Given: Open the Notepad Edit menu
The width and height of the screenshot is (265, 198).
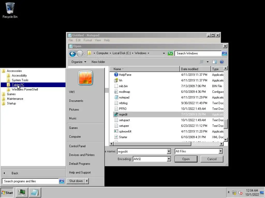Looking at the screenshot, I should pyautogui.click(x=78, y=40).
